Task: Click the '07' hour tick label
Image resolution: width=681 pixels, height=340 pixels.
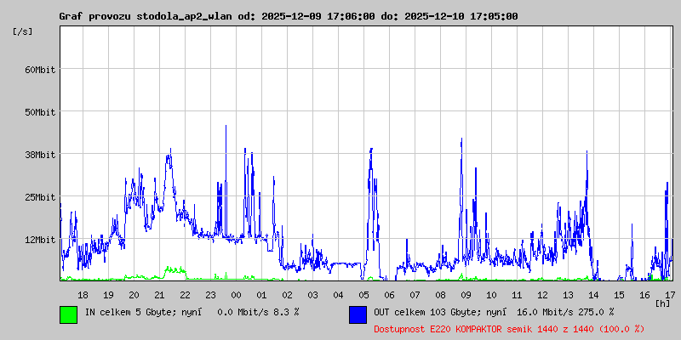Action: pos(415,295)
